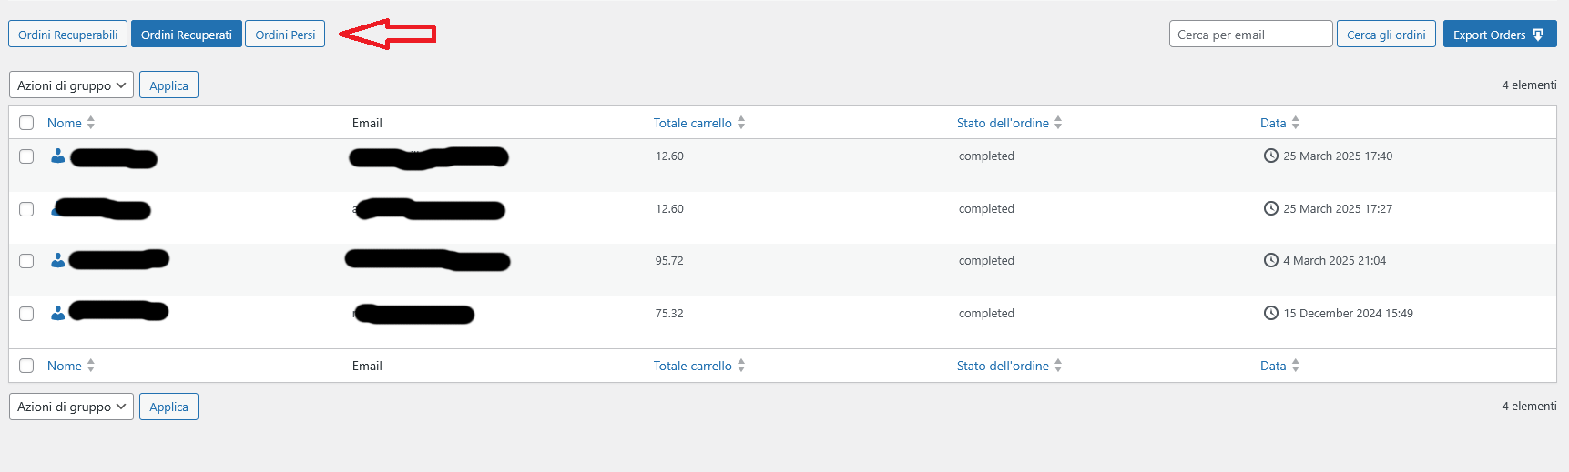Click the clock icon beside 15 December 2024 15:49
This screenshot has width=1569, height=472.
(x=1270, y=313)
